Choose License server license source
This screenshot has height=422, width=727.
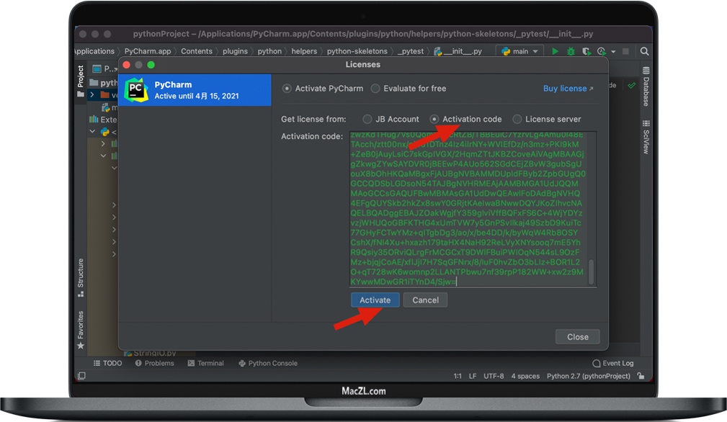coord(517,119)
